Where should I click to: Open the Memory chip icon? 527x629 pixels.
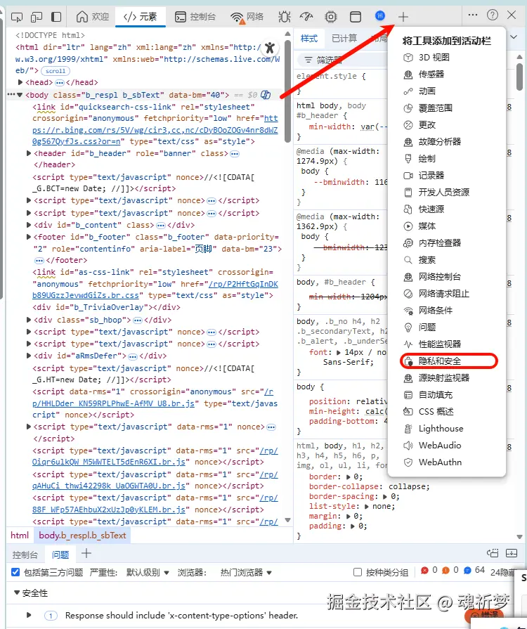pos(331,17)
